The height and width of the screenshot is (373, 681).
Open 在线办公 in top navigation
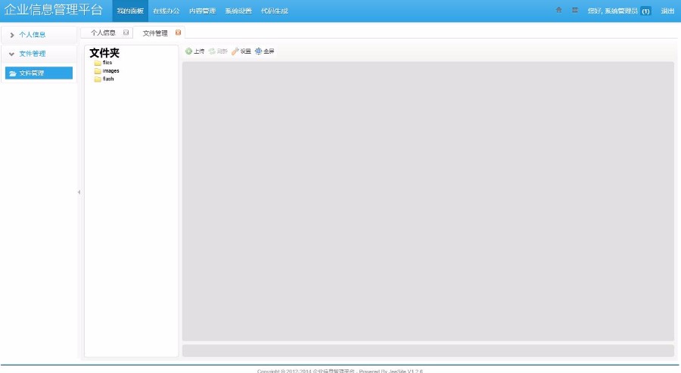coord(166,11)
